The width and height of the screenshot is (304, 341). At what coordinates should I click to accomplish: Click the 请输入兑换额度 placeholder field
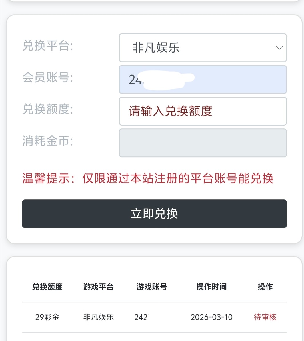202,111
